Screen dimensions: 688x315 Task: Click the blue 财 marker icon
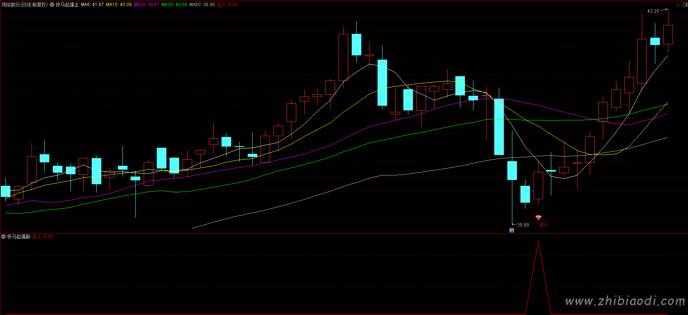512,230
